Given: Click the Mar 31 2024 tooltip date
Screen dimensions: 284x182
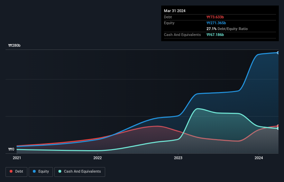Looking at the screenshot, I should (175, 11).
